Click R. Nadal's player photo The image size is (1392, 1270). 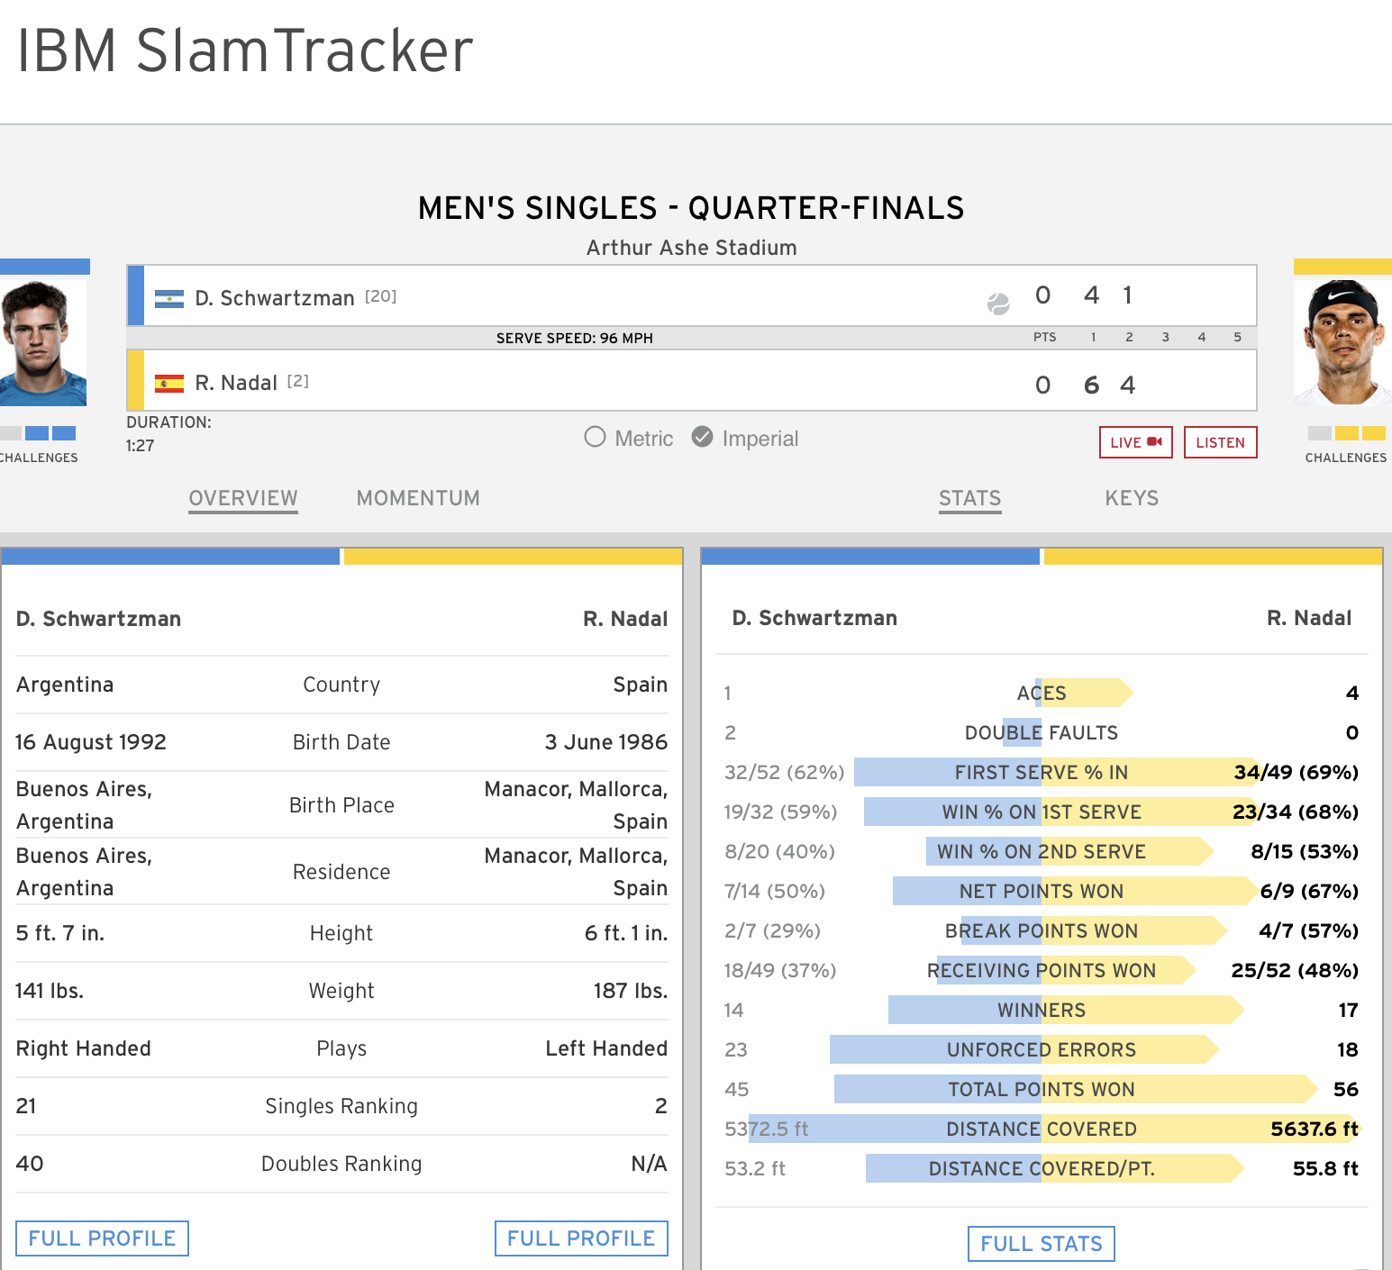tap(1342, 342)
